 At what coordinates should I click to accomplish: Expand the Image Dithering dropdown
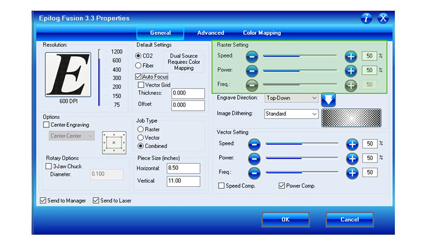click(291, 114)
